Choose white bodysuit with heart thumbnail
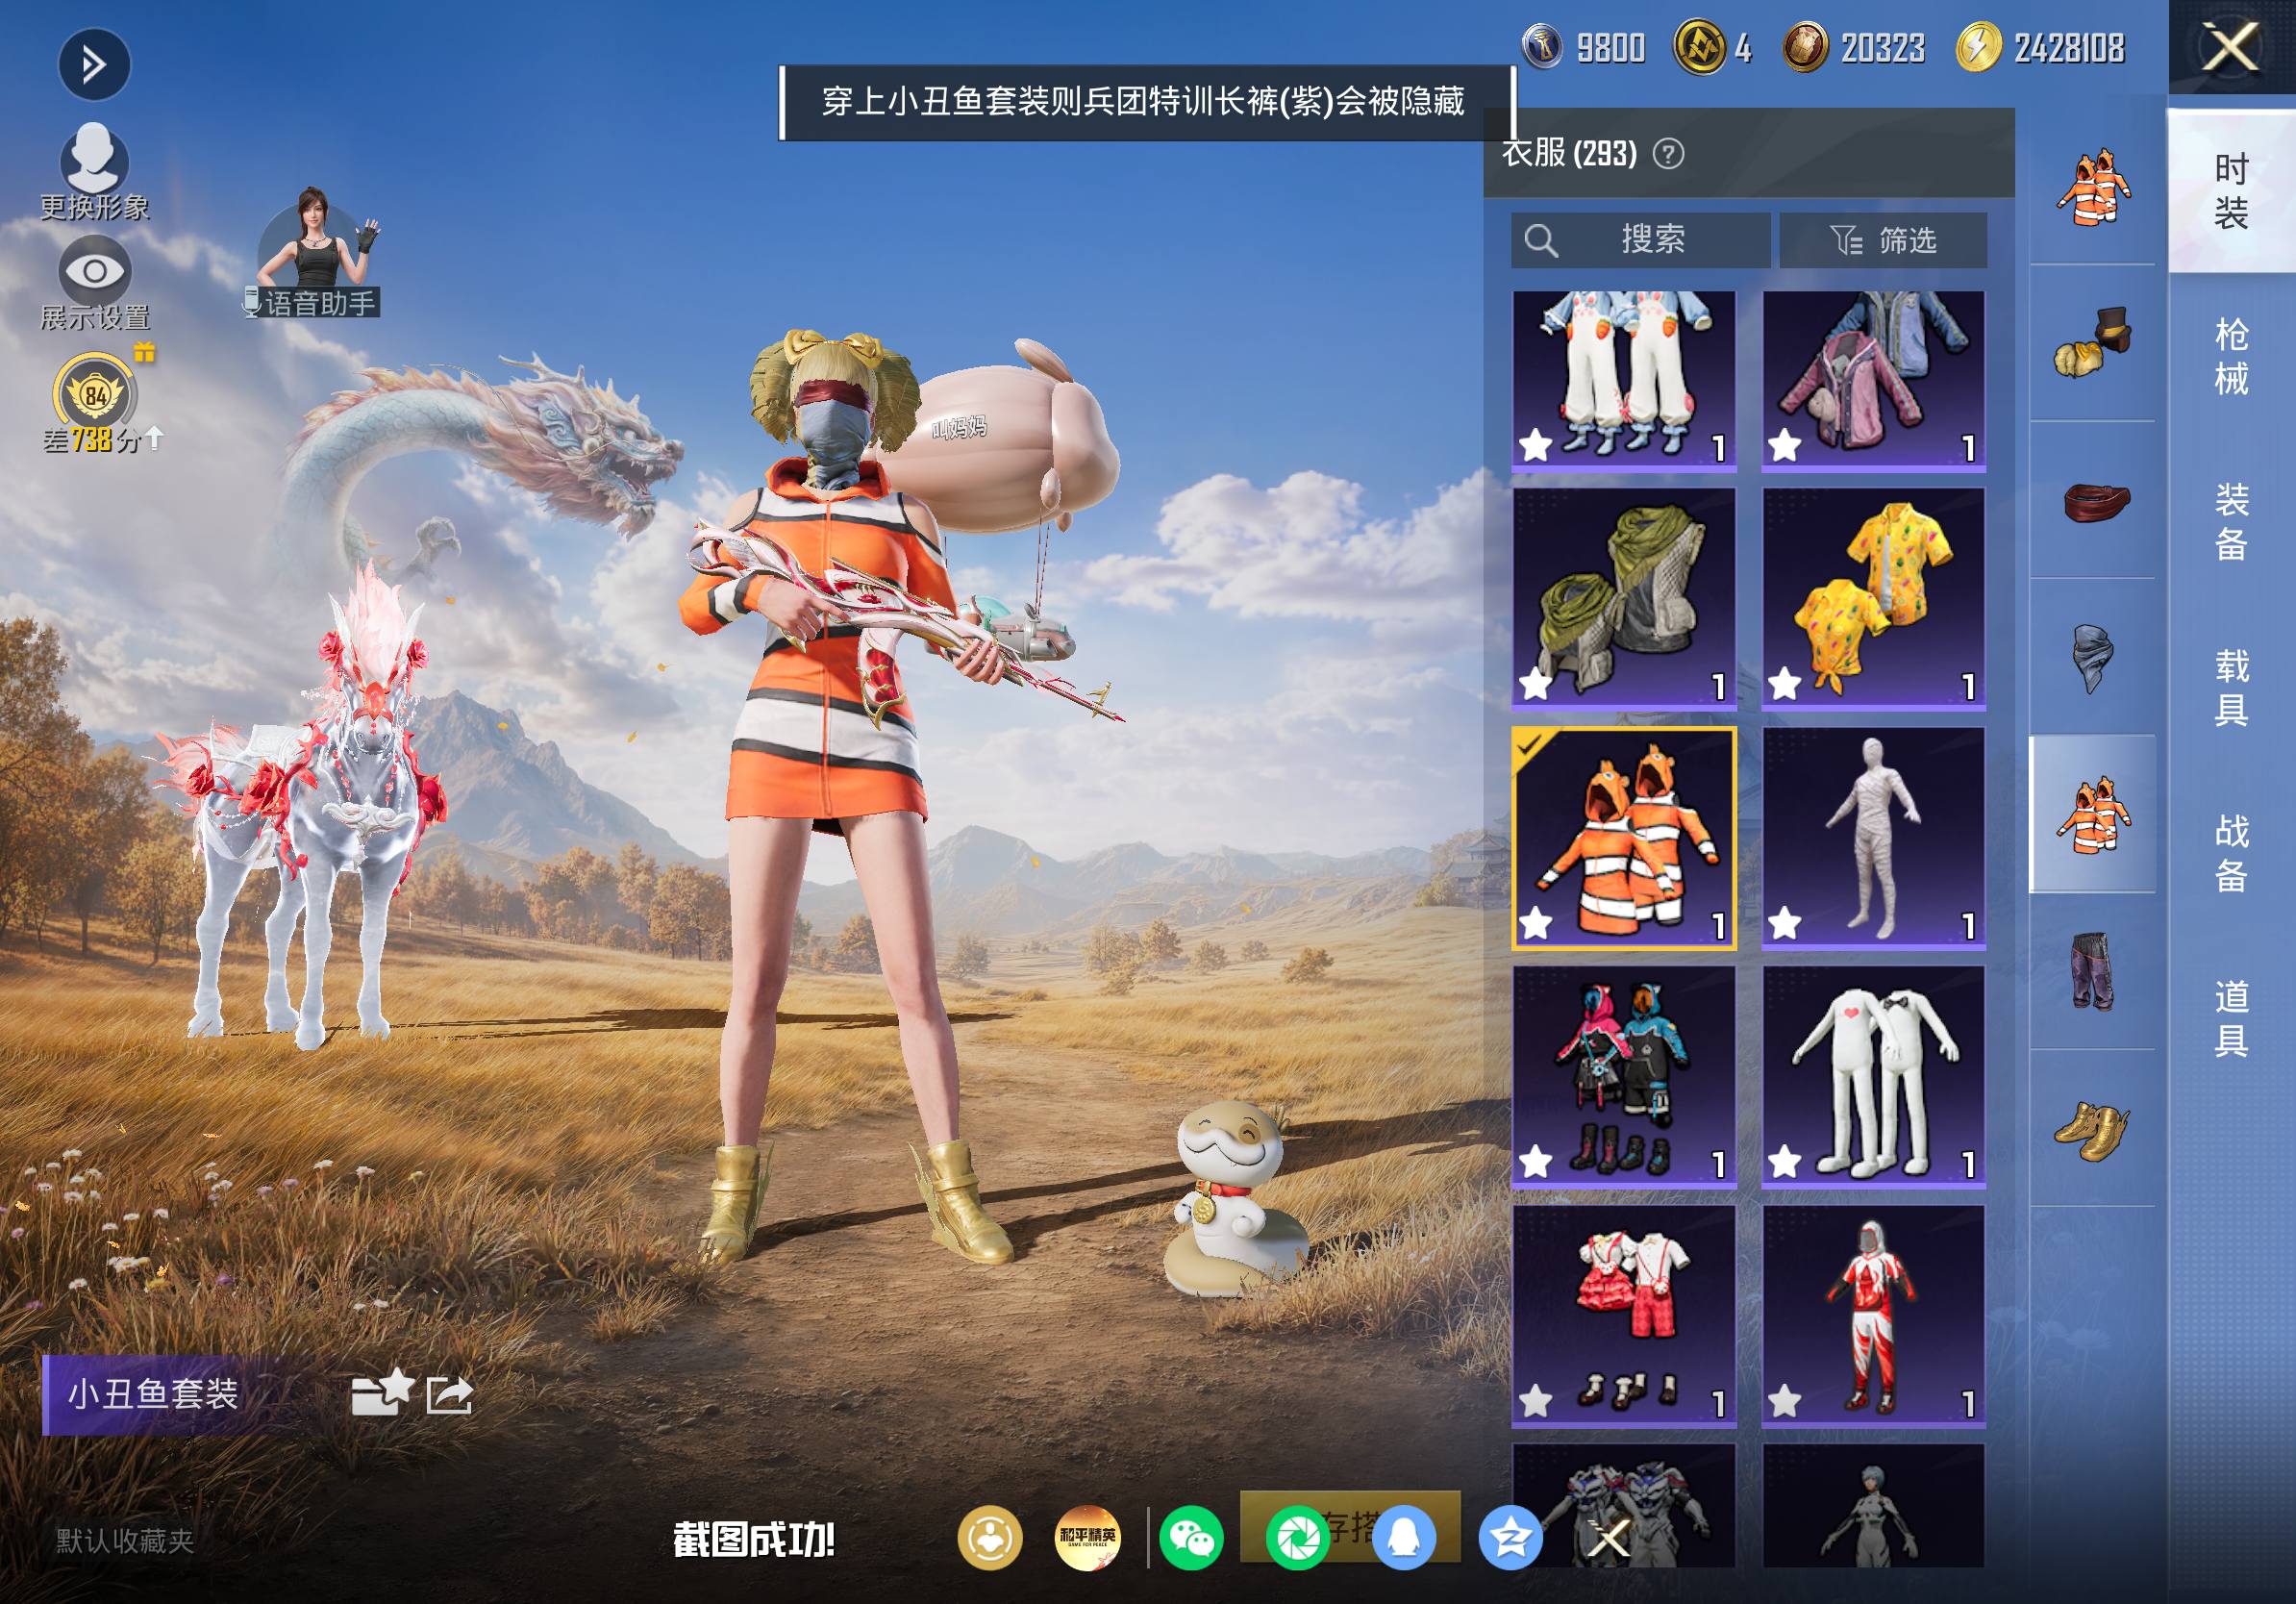Viewport: 2296px width, 1604px height. [x=1873, y=1077]
